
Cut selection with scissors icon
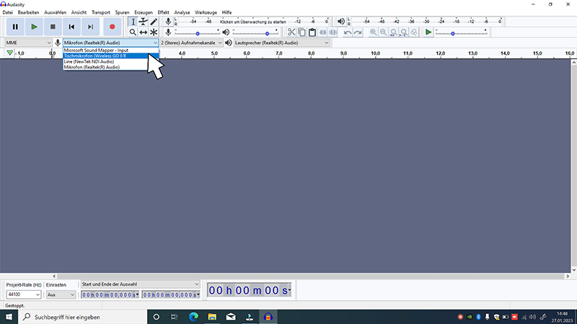pyautogui.click(x=291, y=32)
